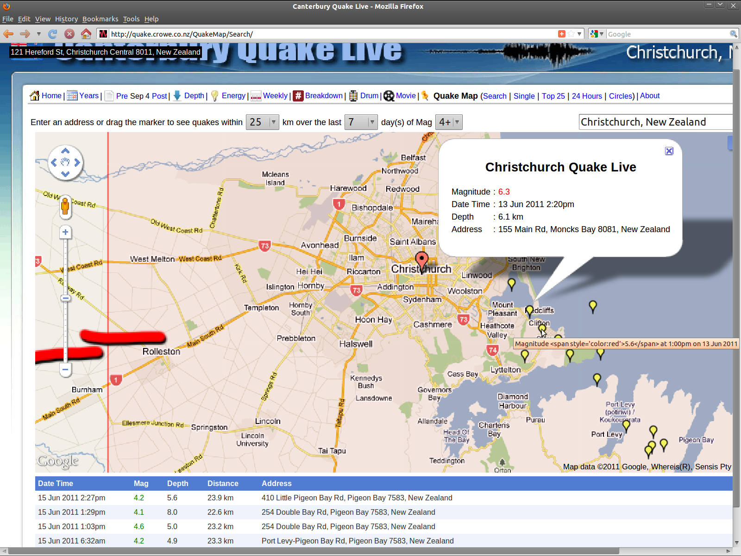
Task: Open the Tools menu
Action: (x=131, y=19)
